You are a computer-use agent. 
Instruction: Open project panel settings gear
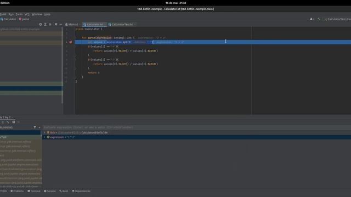click(56, 24)
